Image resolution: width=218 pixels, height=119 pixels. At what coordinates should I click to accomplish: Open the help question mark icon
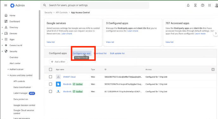202,5
